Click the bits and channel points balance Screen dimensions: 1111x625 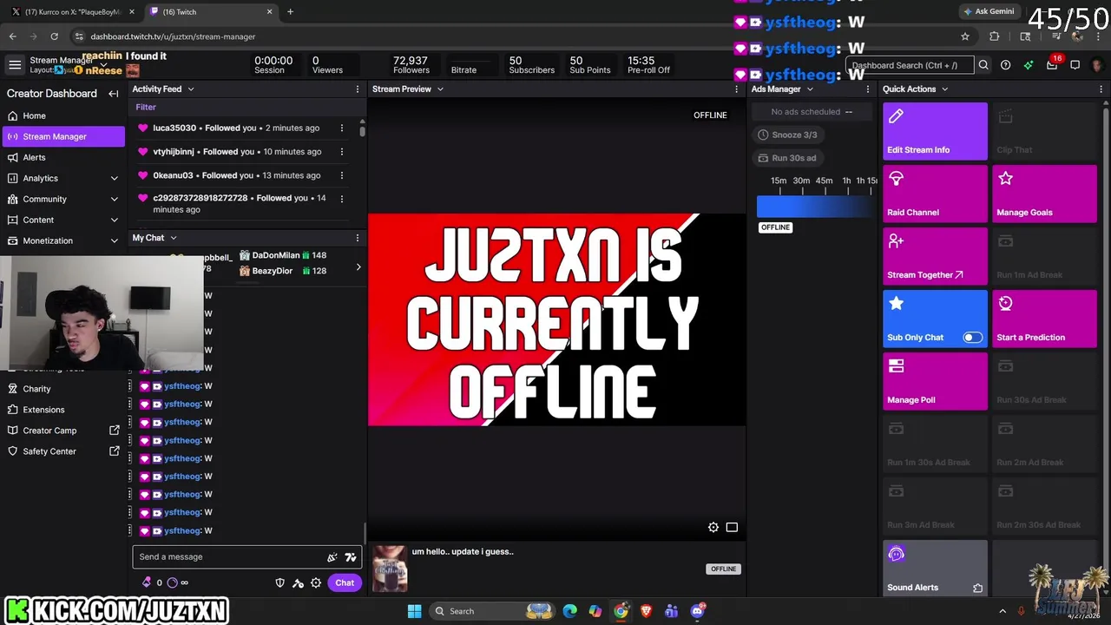(164, 583)
